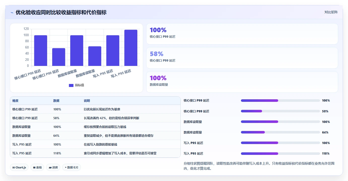Click the 核心接口 P99 延迟 progress bar showing 100%
The width and height of the screenshot is (348, 181).
click(x=280, y=101)
